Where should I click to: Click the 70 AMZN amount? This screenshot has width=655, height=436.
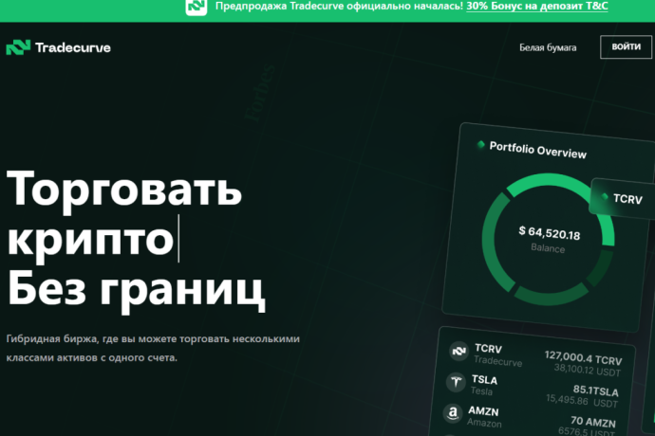592,422
